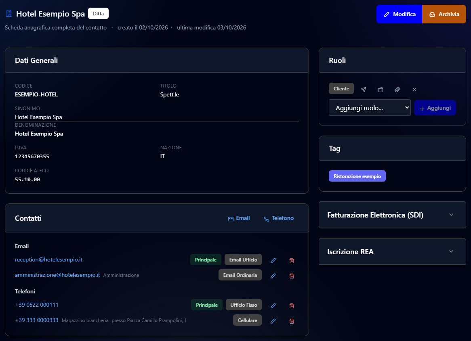
Task: Call the +39 333 0000333 number link
Action: (x=37, y=320)
